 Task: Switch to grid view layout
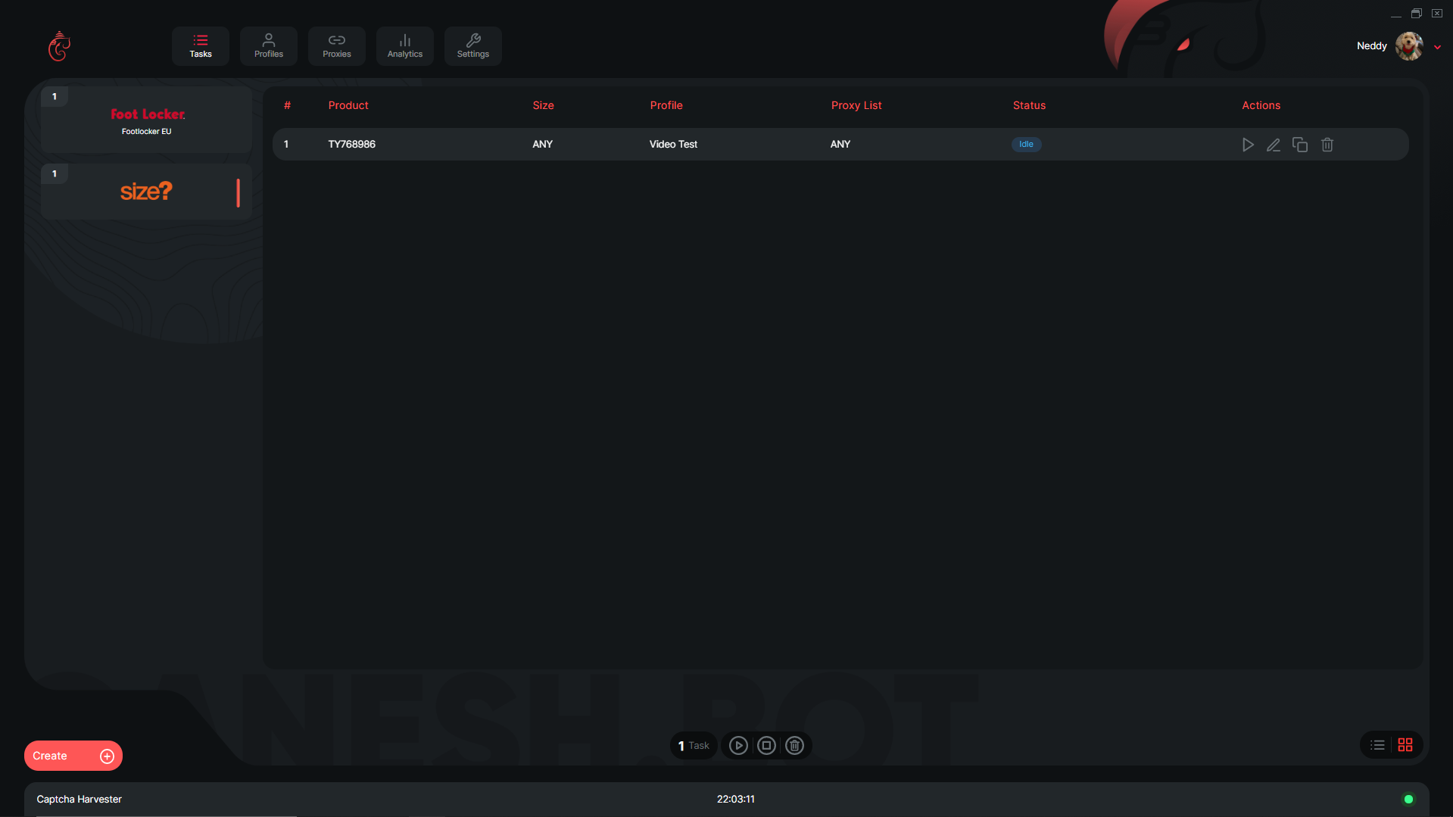(x=1405, y=745)
